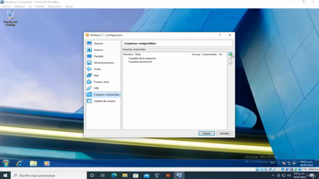Select the Carpetas compartidas category

tap(103, 94)
